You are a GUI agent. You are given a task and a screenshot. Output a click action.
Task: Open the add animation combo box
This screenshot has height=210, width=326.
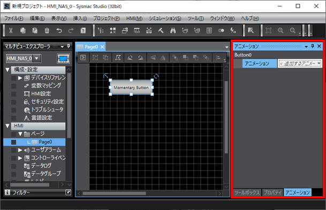coord(300,64)
